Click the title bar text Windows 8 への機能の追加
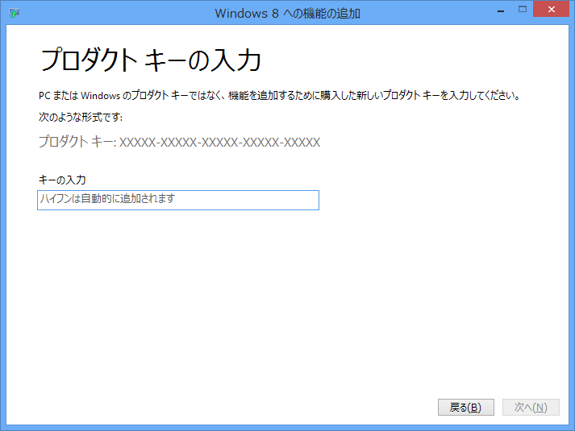575x431 pixels. click(x=287, y=14)
